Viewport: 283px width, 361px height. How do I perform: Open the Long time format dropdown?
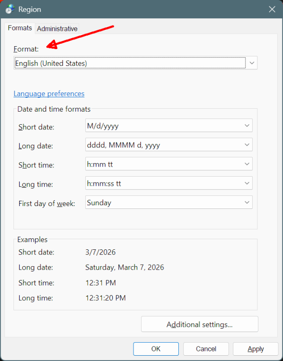tap(169, 183)
